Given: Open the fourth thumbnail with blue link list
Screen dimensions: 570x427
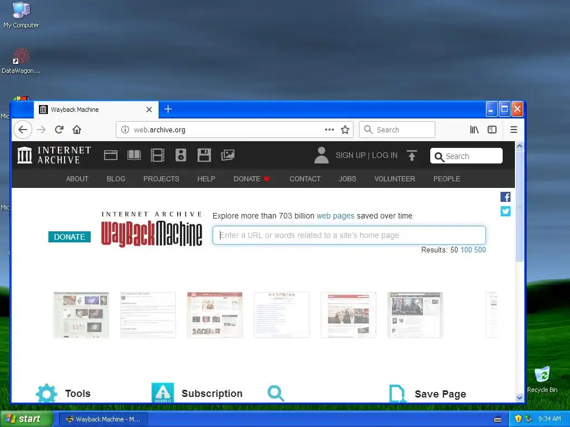Looking at the screenshot, I should [282, 315].
